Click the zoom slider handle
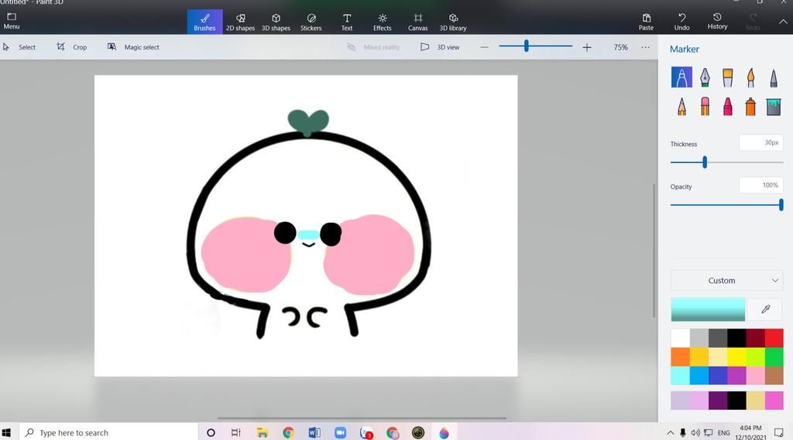This screenshot has width=793, height=440. (527, 46)
